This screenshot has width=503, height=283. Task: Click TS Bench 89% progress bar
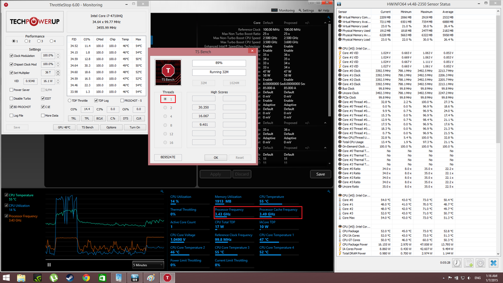[x=219, y=63]
